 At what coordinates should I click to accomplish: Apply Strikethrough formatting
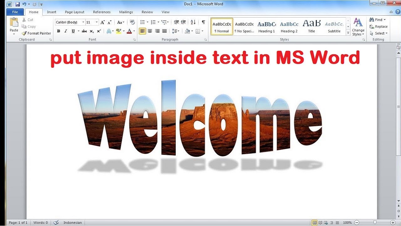(x=84, y=31)
